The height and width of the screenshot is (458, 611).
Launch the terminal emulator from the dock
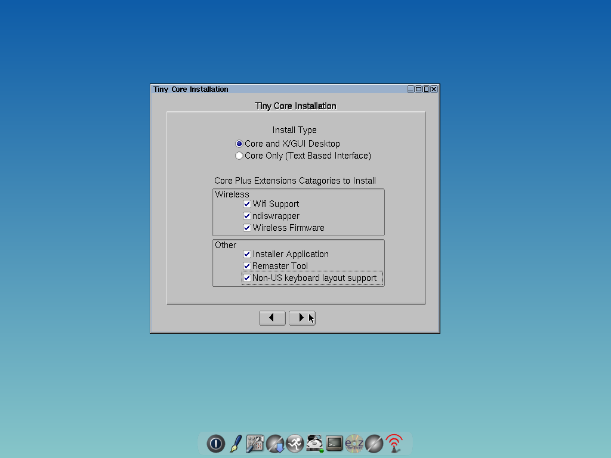point(334,444)
